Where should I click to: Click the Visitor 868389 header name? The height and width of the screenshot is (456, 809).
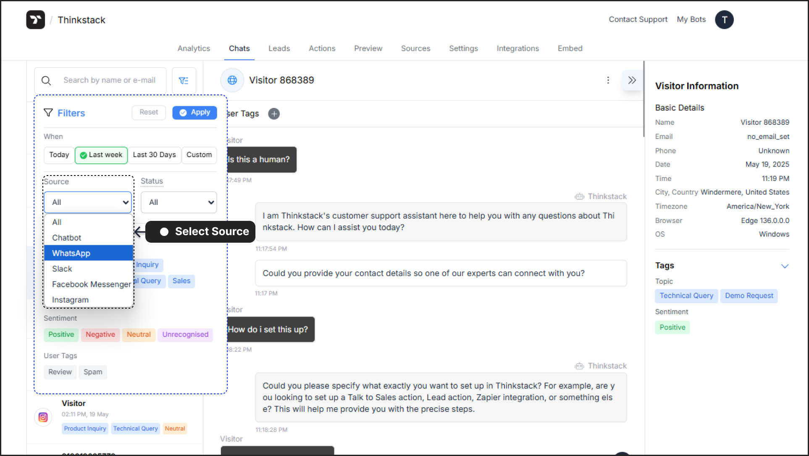point(281,80)
